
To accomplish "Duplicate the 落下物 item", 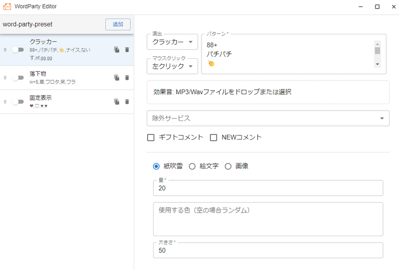I will (x=117, y=78).
